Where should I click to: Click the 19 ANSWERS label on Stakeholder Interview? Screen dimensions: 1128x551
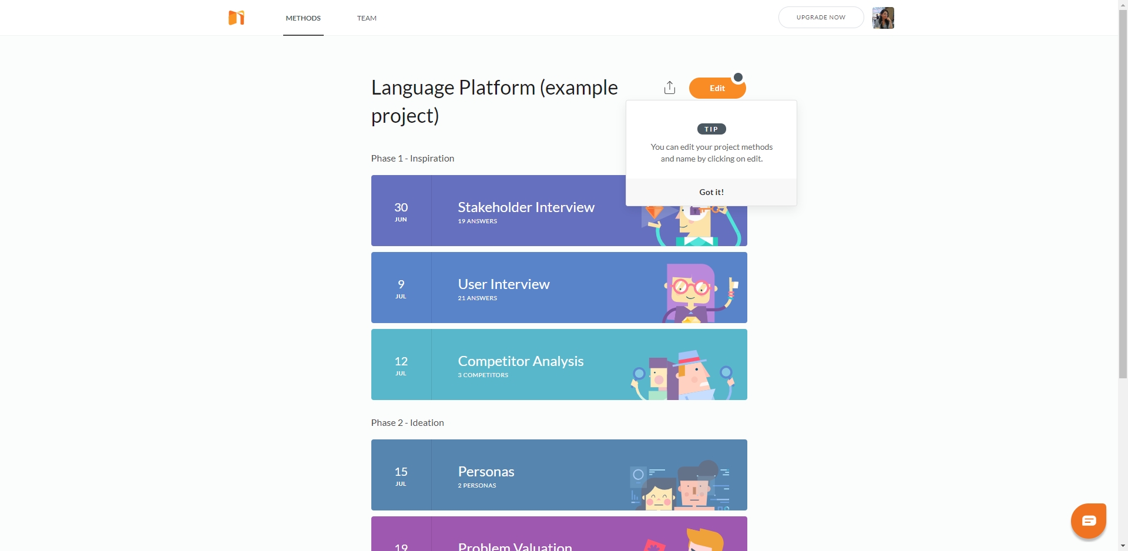pyautogui.click(x=477, y=221)
